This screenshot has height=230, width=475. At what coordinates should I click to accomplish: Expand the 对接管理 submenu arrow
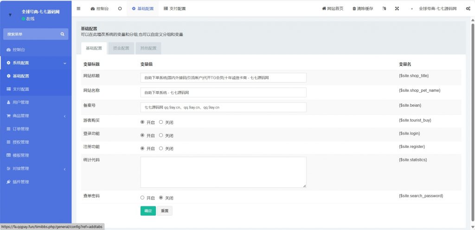tap(64, 169)
